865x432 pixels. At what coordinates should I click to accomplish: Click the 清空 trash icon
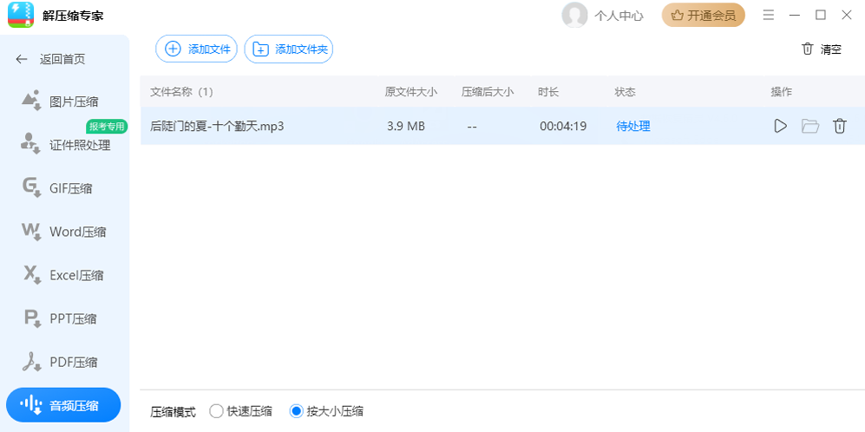(808, 49)
